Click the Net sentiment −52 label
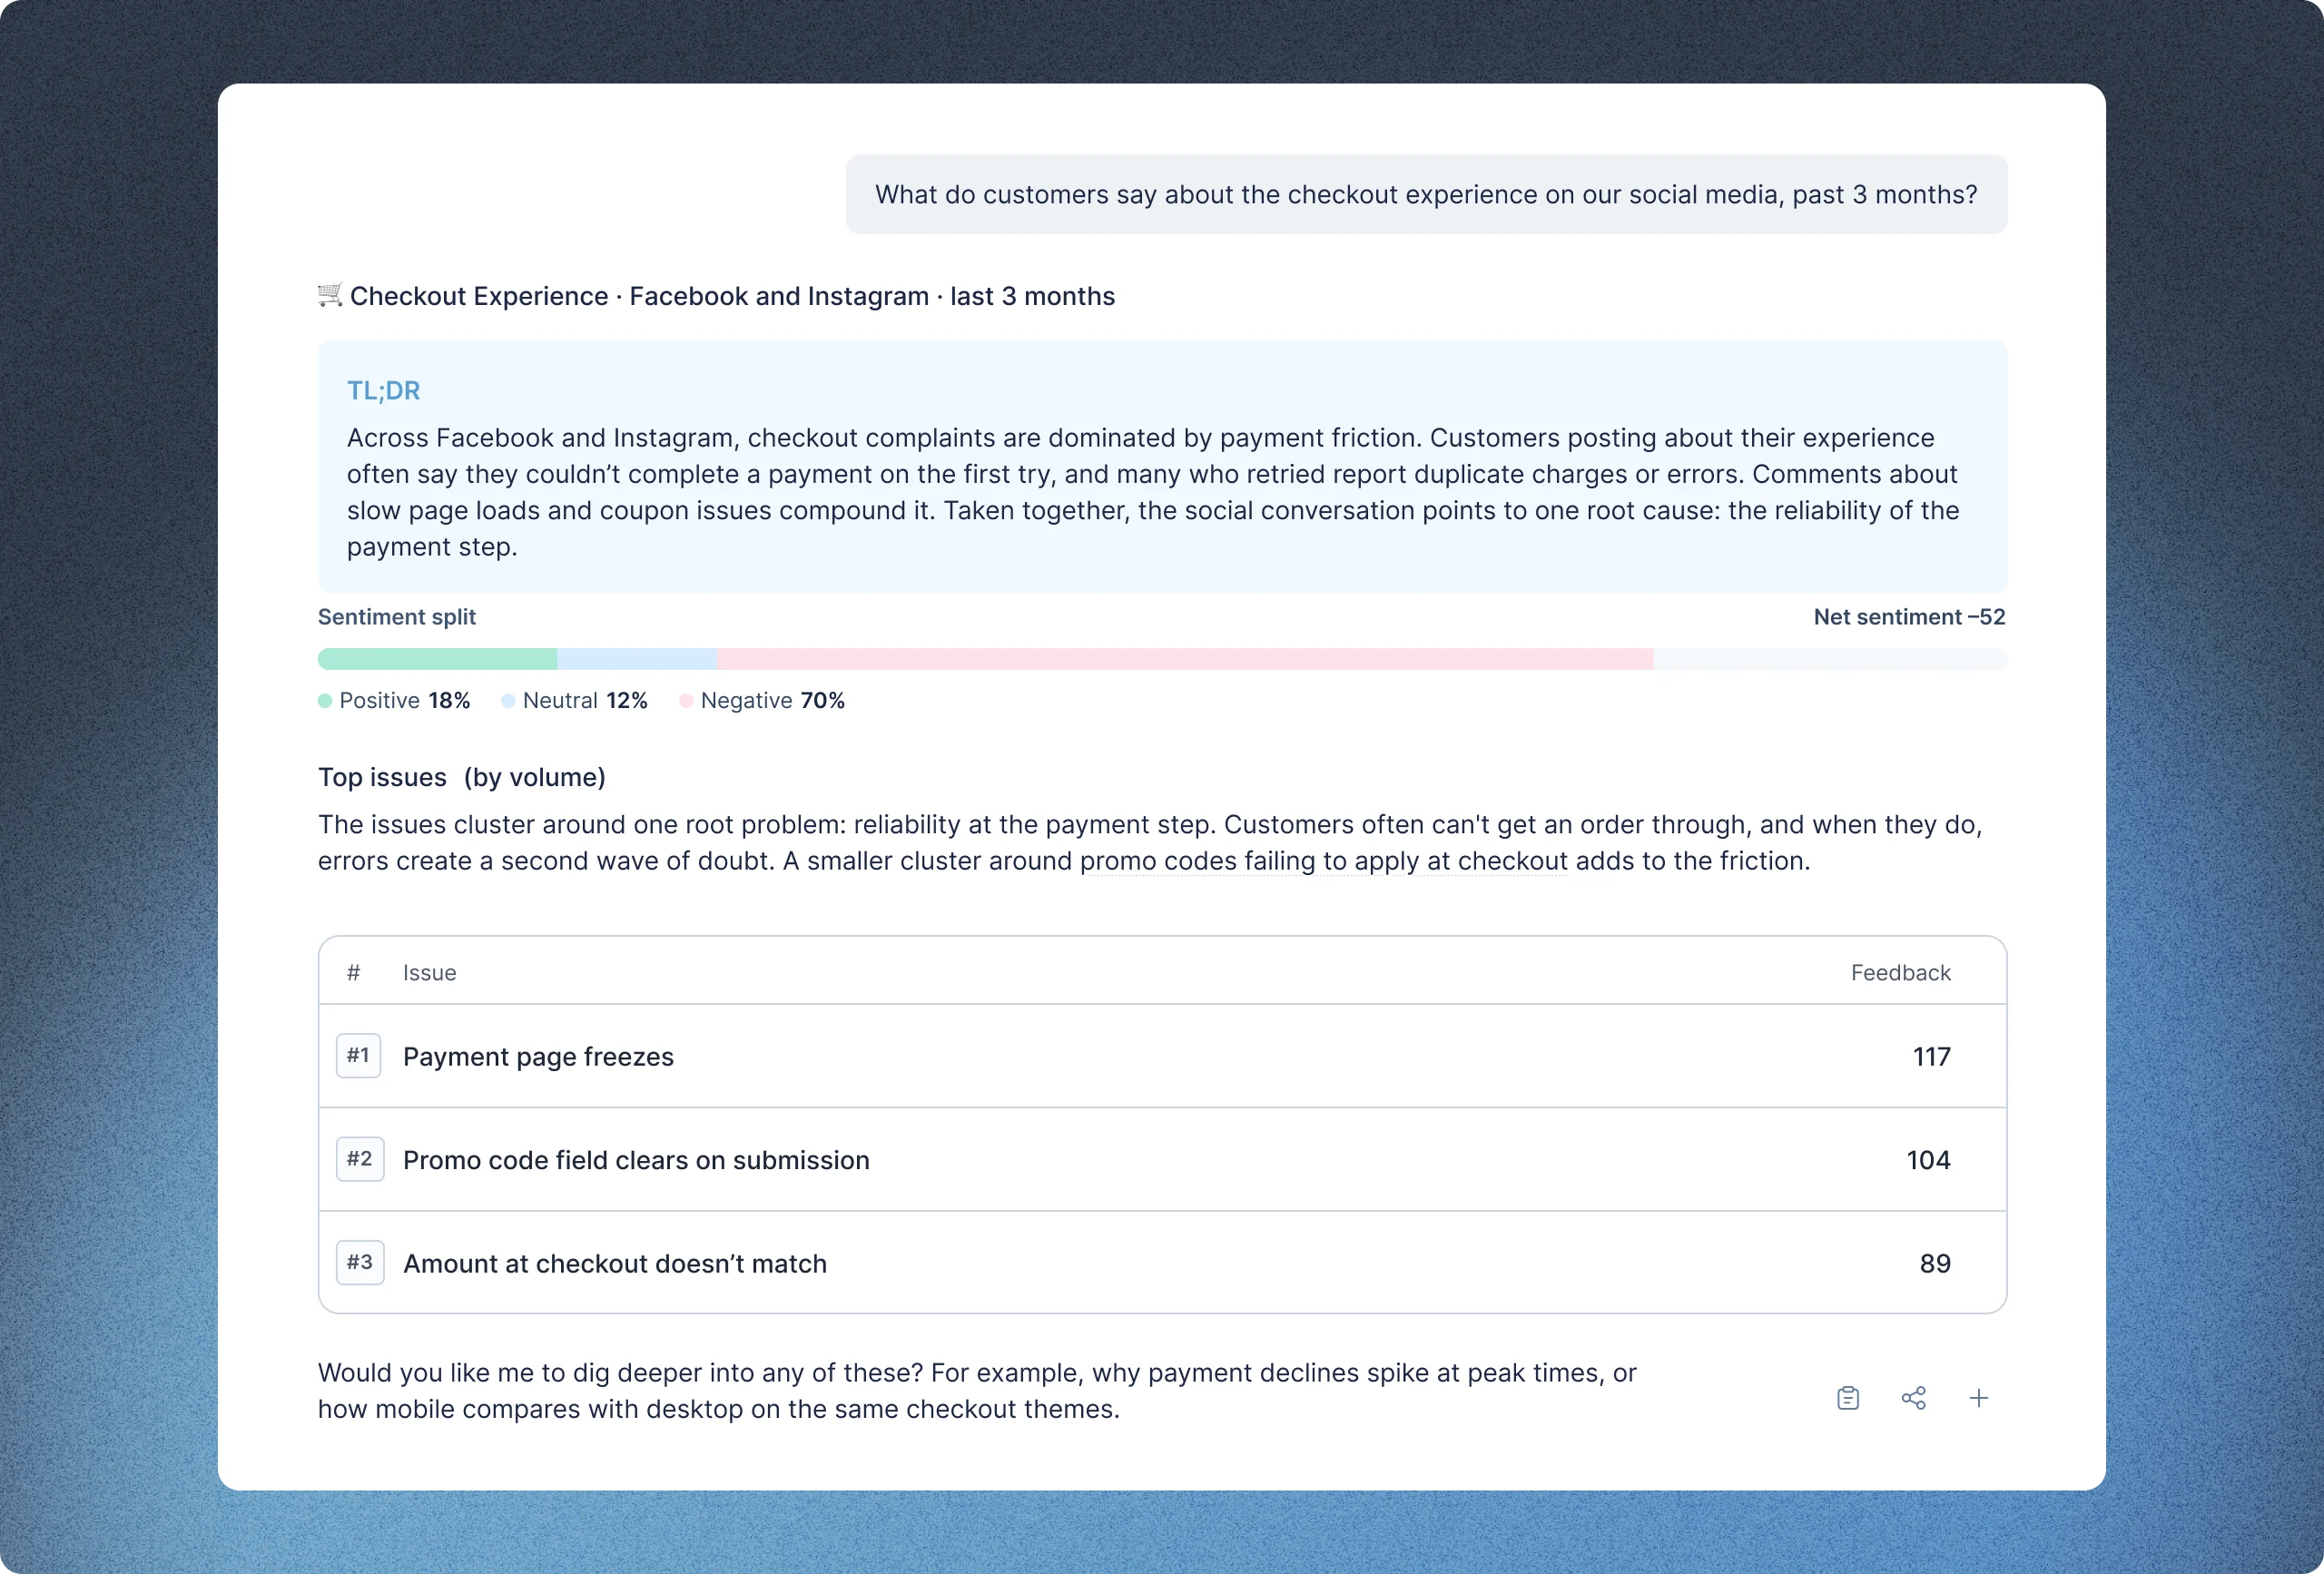This screenshot has width=2324, height=1574. (1909, 617)
